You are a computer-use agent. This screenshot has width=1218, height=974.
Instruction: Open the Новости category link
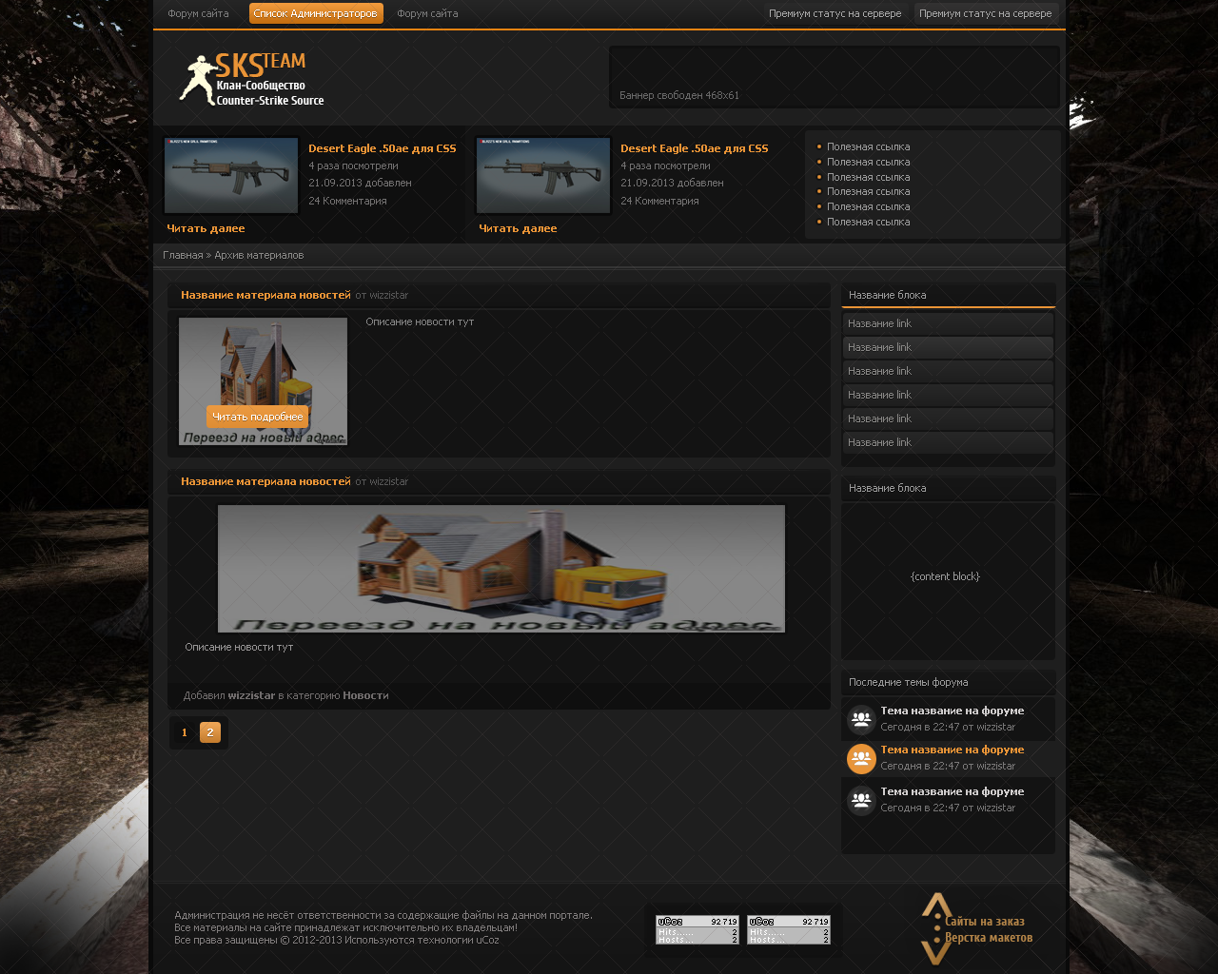coord(365,695)
